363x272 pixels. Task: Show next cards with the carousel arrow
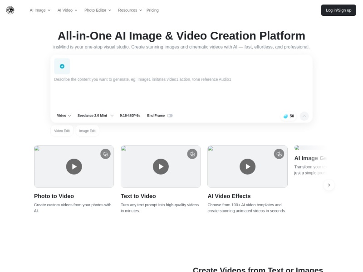pos(329,185)
